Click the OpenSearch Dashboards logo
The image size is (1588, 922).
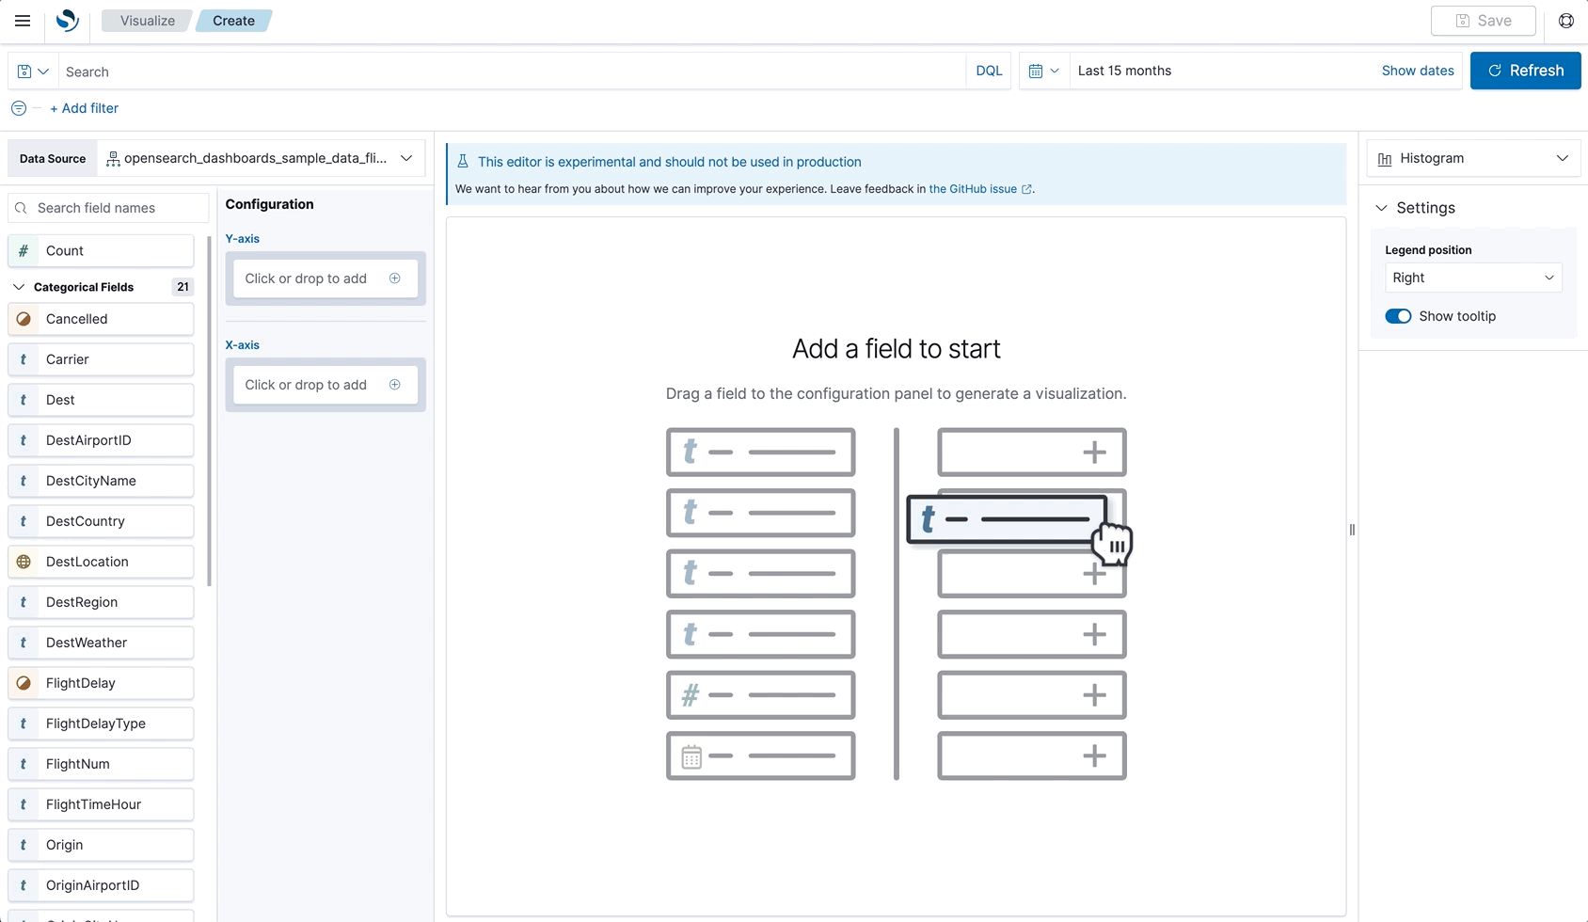[67, 21]
